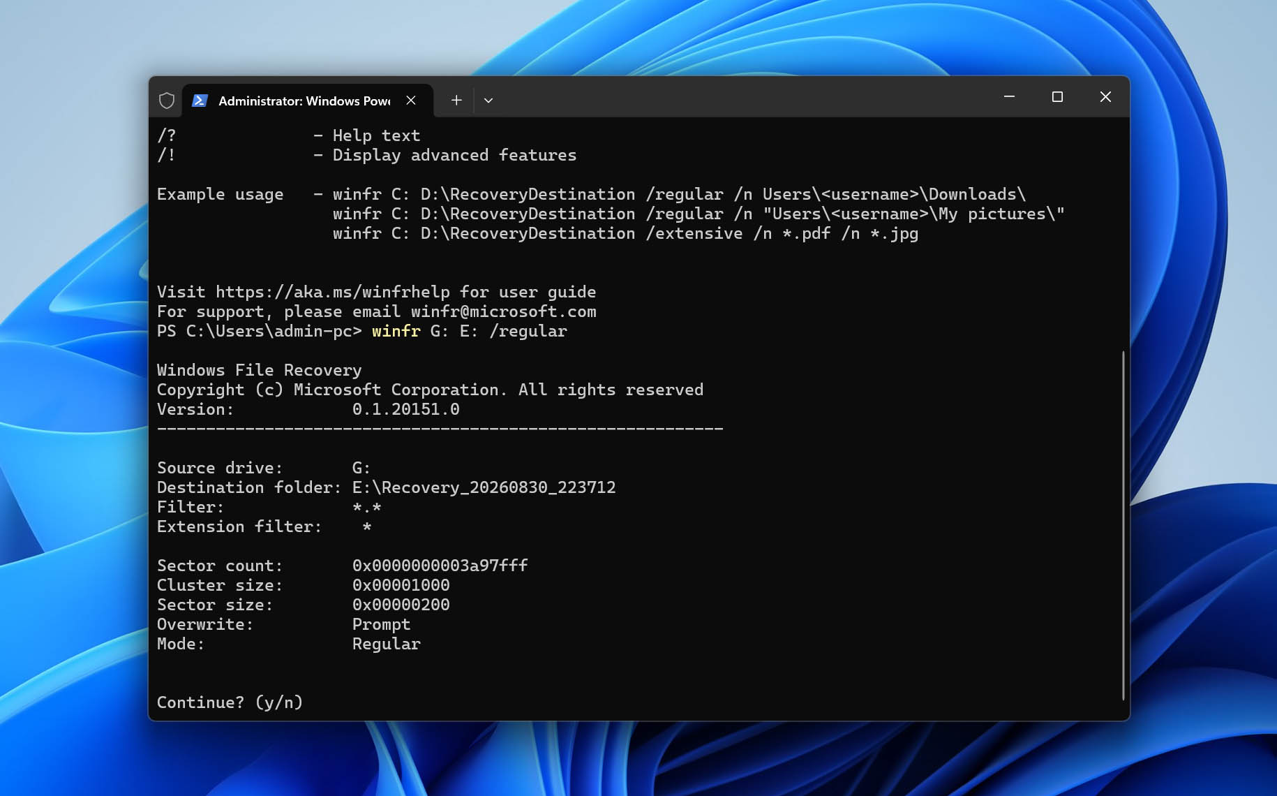
Task: Click the 'Windows File Recovery' heading text
Action: coord(260,370)
